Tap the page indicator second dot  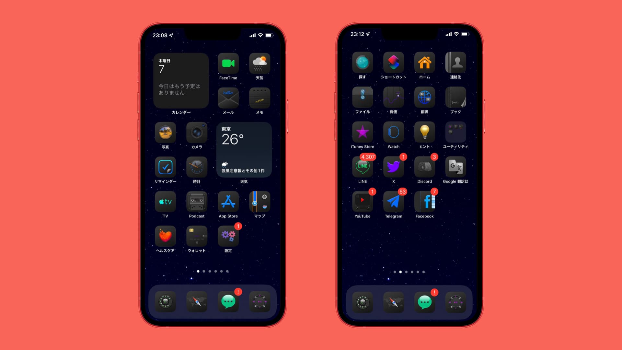coord(203,272)
